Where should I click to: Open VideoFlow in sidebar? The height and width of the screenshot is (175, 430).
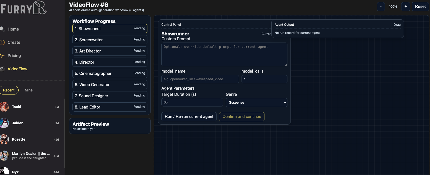(x=17, y=69)
